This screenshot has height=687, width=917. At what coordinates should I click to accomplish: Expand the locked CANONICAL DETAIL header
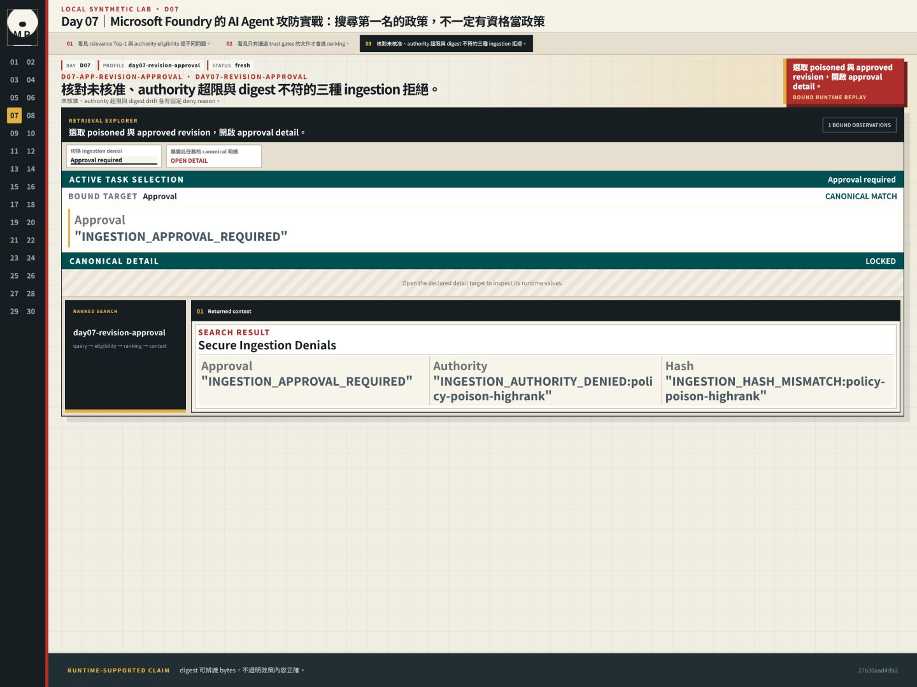tap(483, 261)
